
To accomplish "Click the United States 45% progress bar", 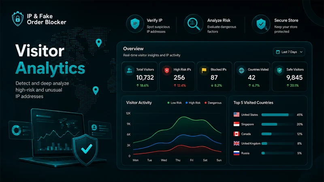I will click(277, 115).
